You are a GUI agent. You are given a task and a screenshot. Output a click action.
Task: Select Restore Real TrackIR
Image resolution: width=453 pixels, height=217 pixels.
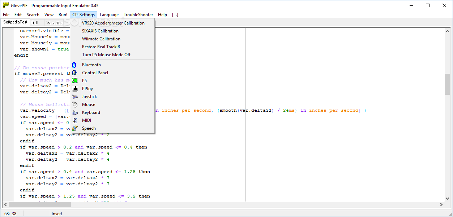click(x=113, y=47)
